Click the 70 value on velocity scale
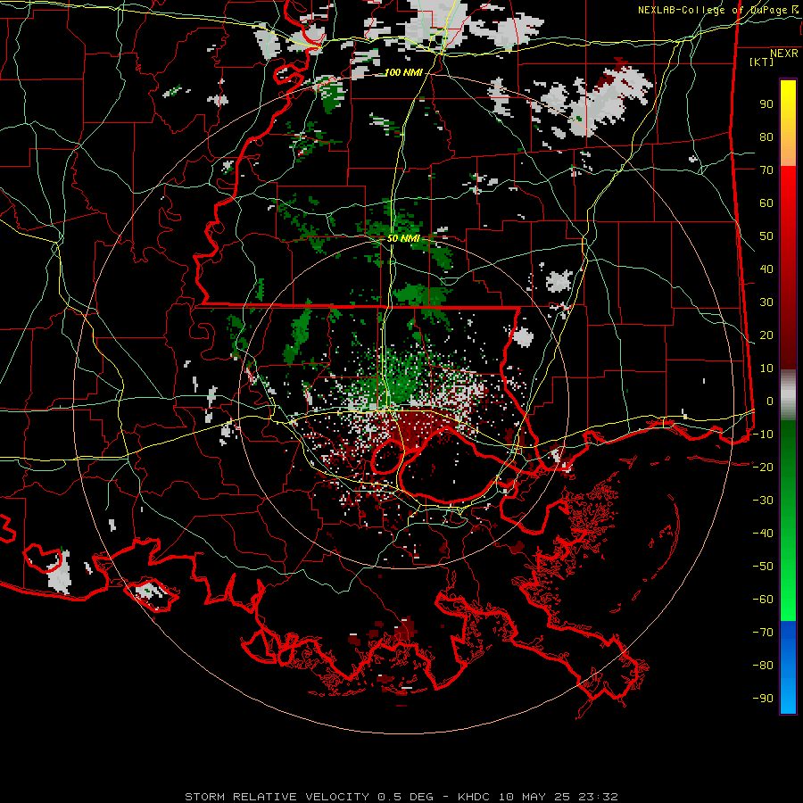 click(x=766, y=170)
